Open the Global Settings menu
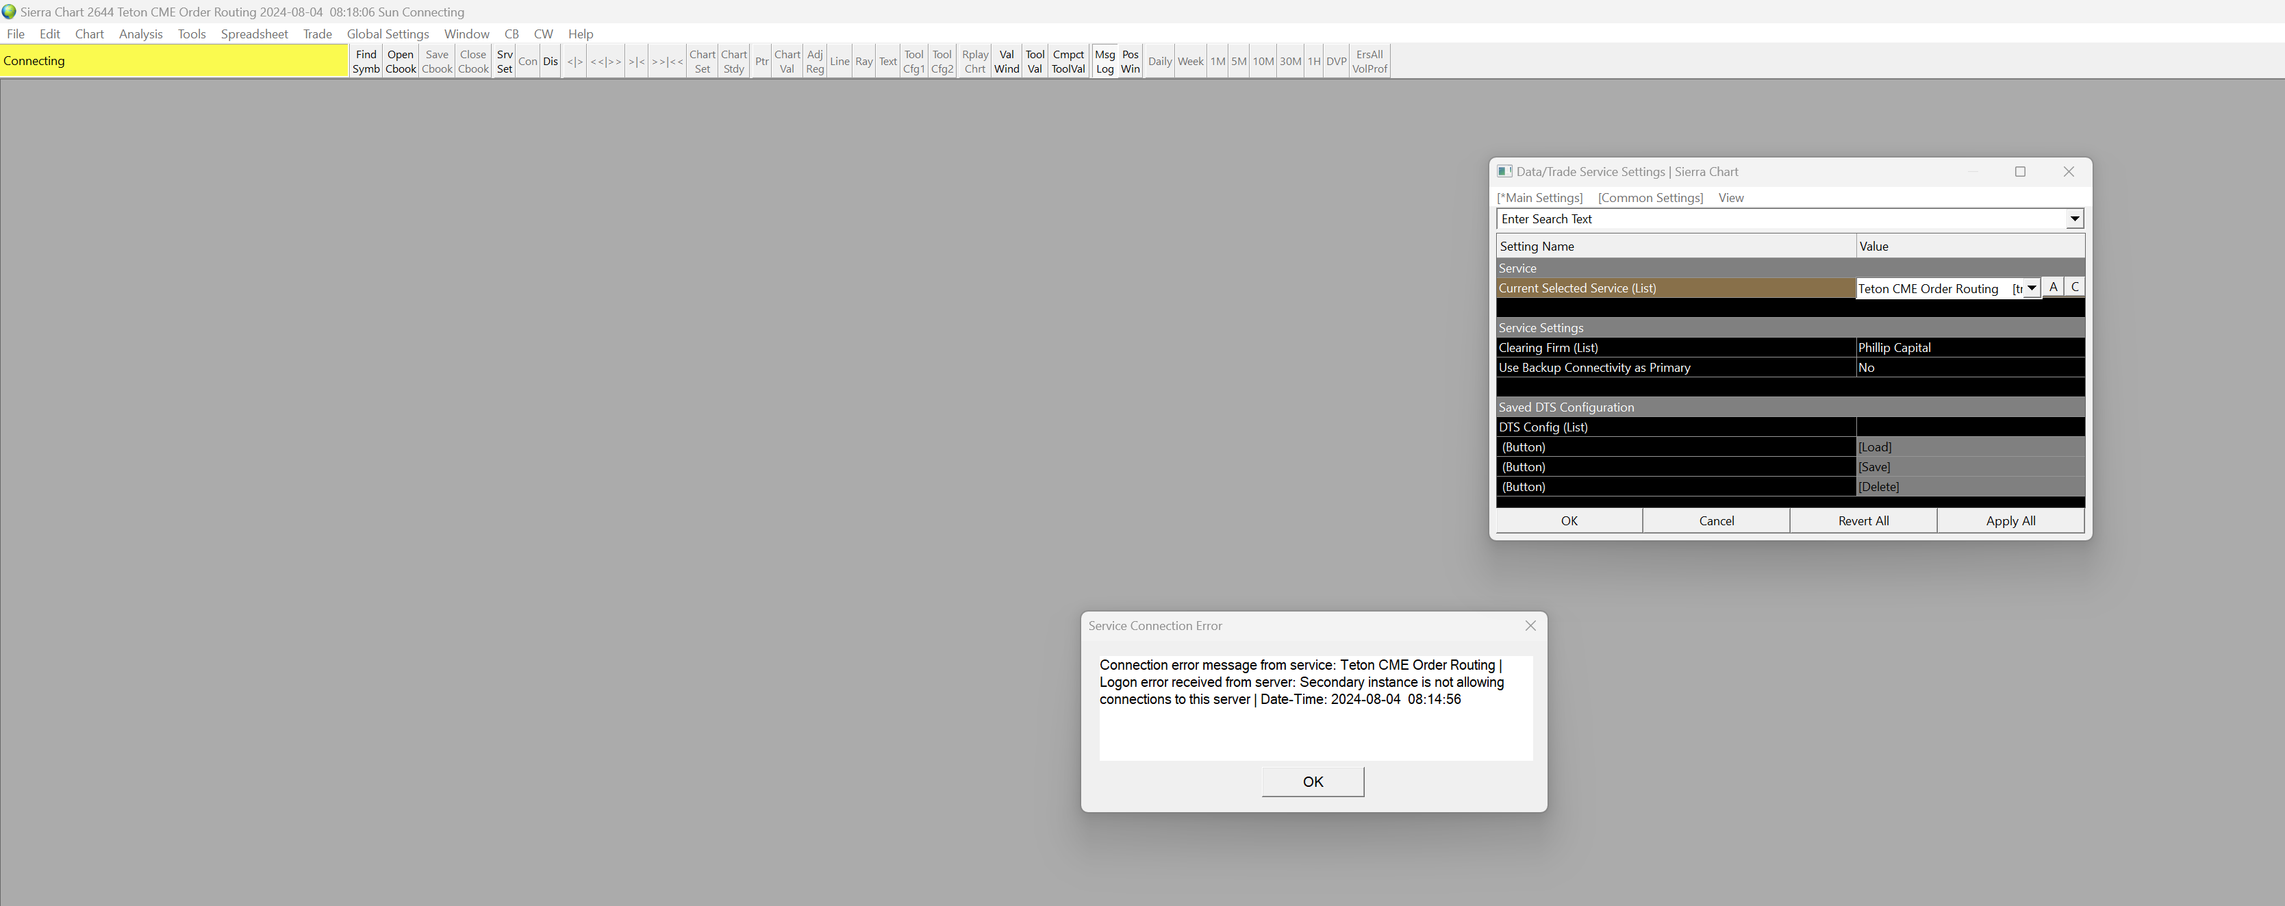Image resolution: width=2285 pixels, height=906 pixels. (388, 34)
